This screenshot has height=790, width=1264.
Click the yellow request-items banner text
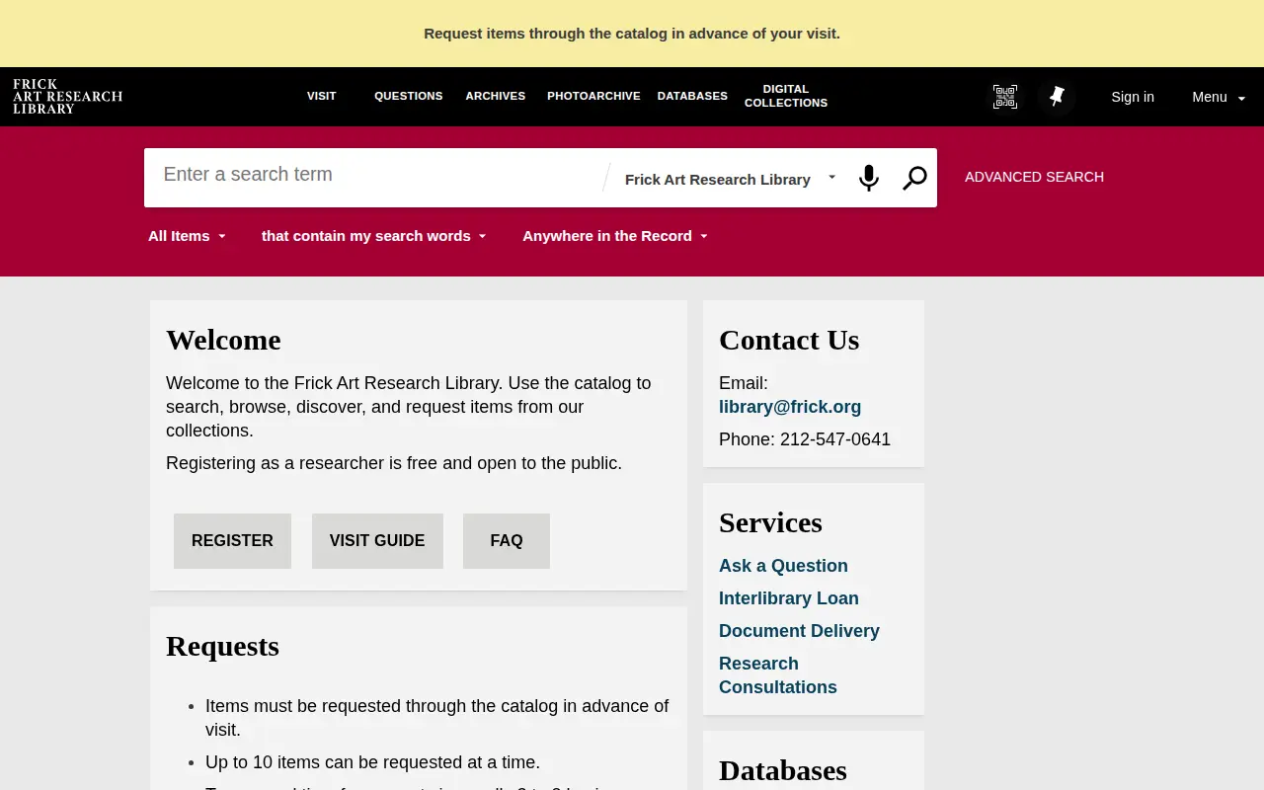tap(632, 34)
